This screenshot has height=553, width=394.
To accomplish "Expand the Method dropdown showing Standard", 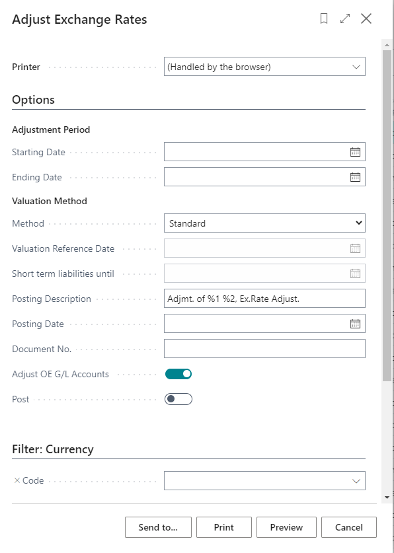I will point(264,223).
